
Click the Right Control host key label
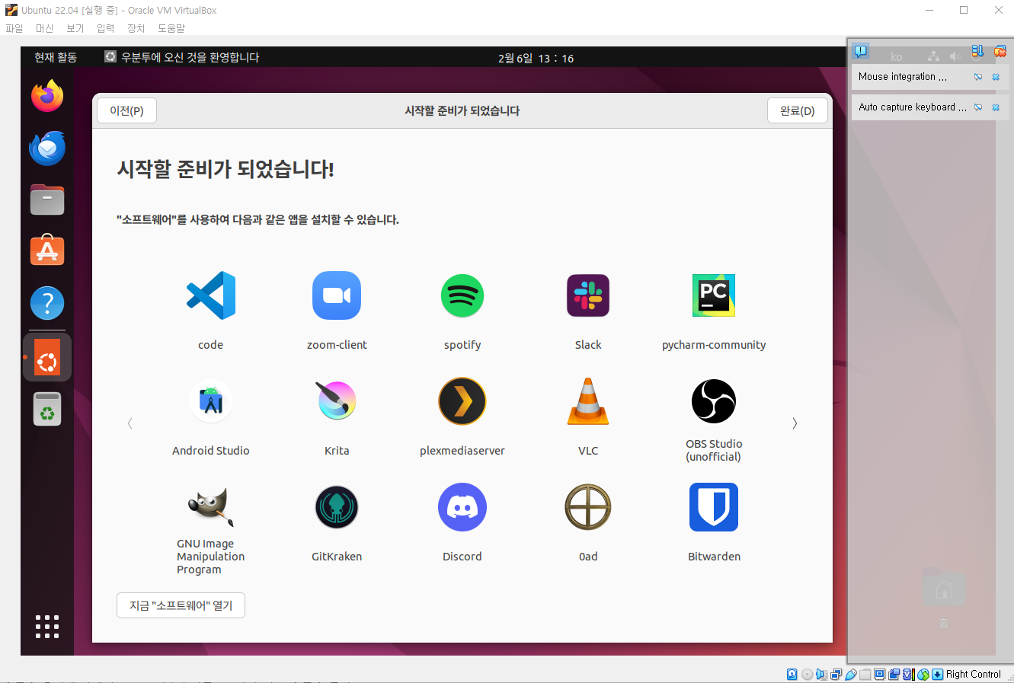(974, 674)
